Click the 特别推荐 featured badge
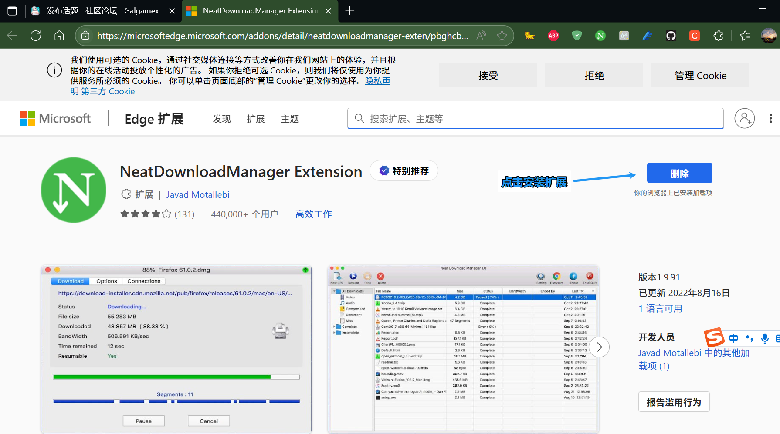Image resolution: width=780 pixels, height=434 pixels. coord(404,171)
